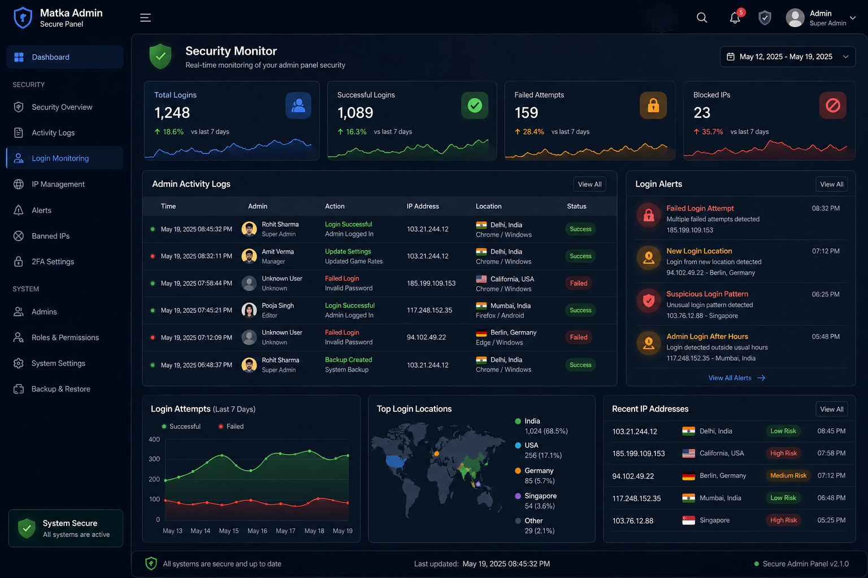The height and width of the screenshot is (578, 868).
Task: Open notifications bell with badge
Action: (736, 17)
